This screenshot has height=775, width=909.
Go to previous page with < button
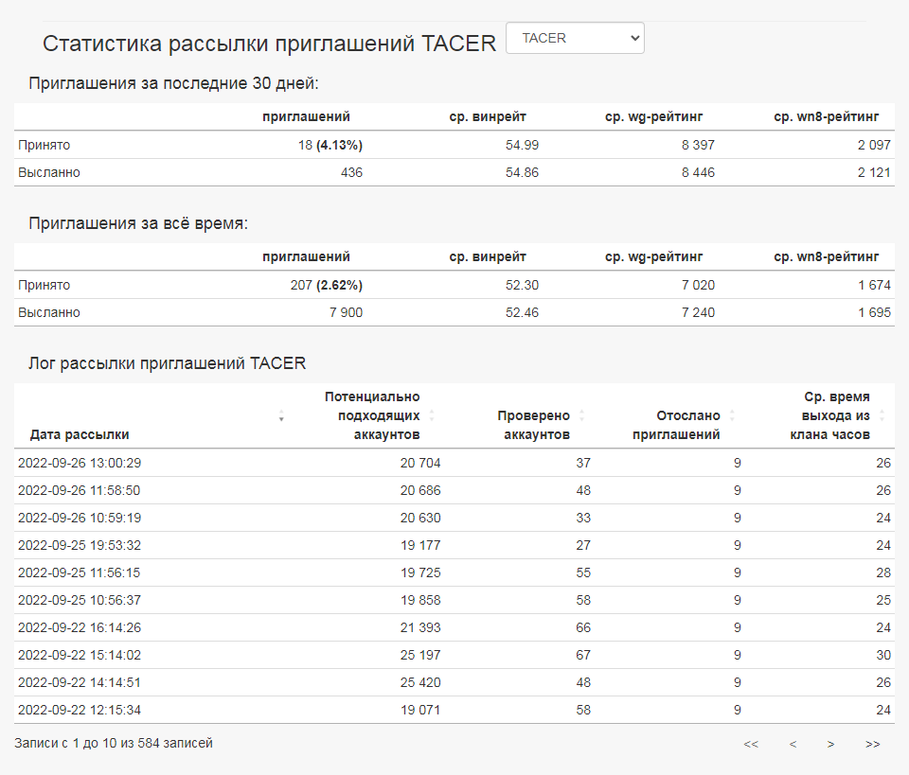tap(793, 744)
